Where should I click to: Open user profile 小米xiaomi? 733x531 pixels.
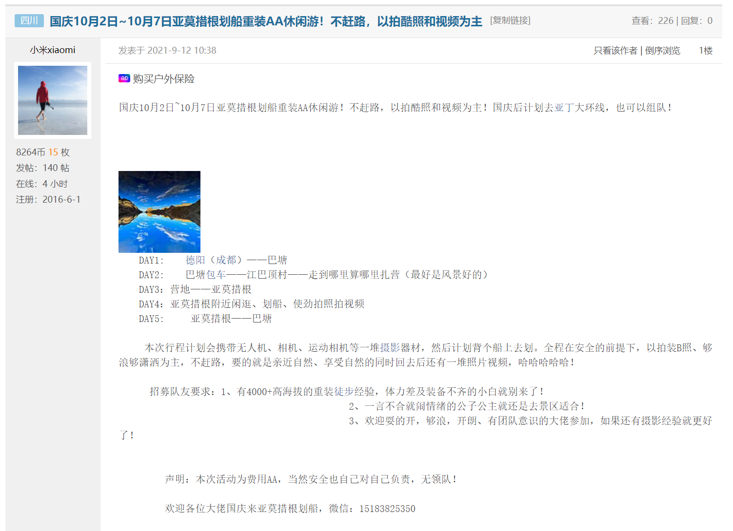click(53, 50)
